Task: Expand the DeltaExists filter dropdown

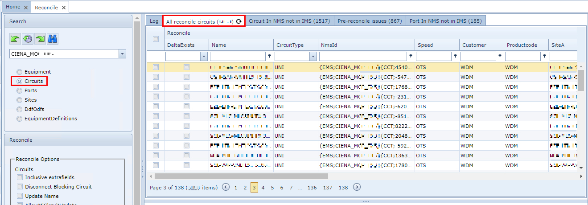Action: pyautogui.click(x=204, y=57)
